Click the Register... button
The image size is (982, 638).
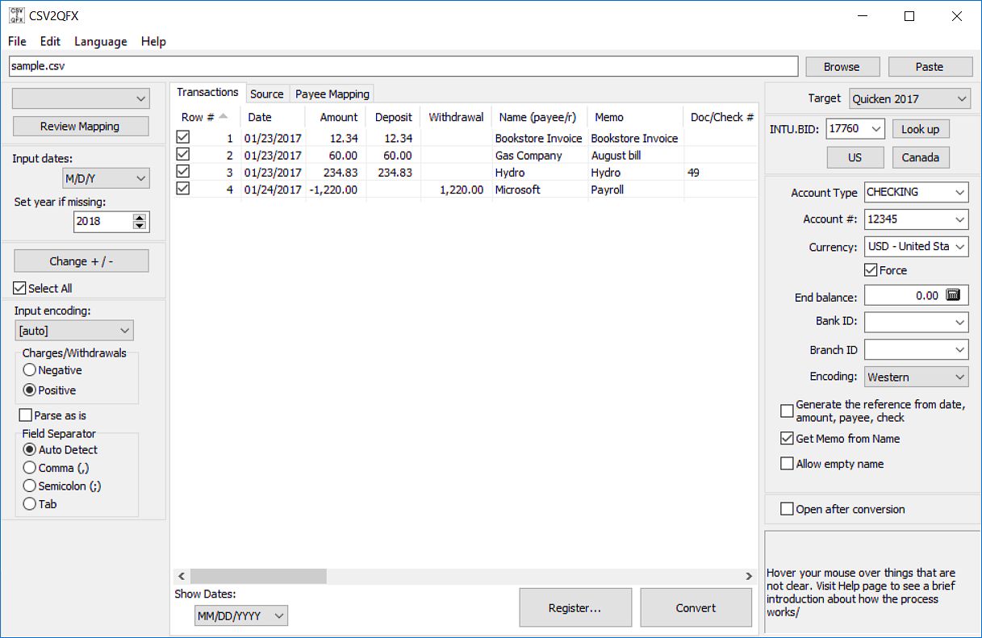(x=575, y=607)
